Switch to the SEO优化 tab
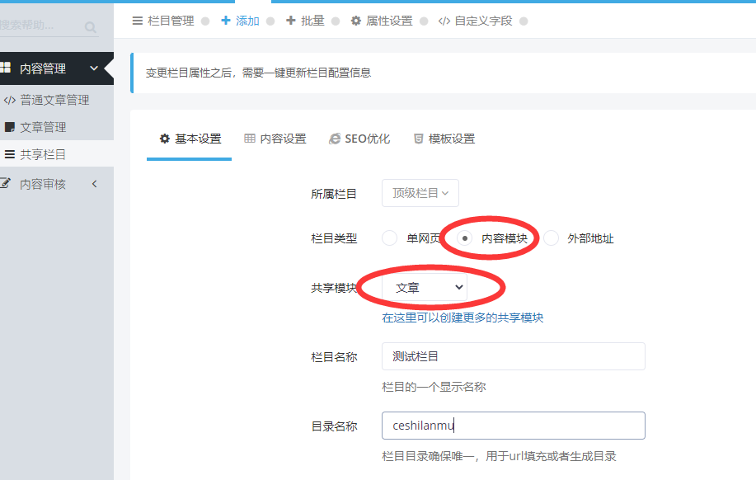 click(367, 139)
